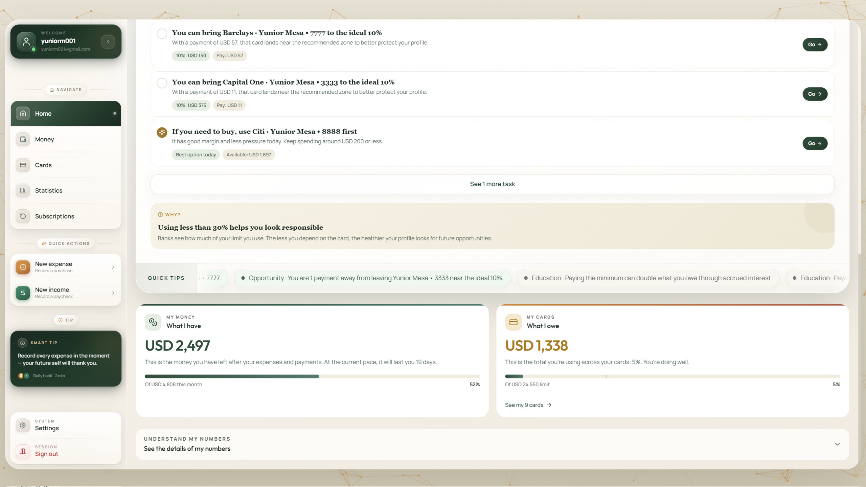This screenshot has width=866, height=487.
Task: Expand the list with See 1 more task
Action: (x=492, y=184)
